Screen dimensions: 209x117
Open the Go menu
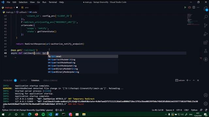[39, 2]
